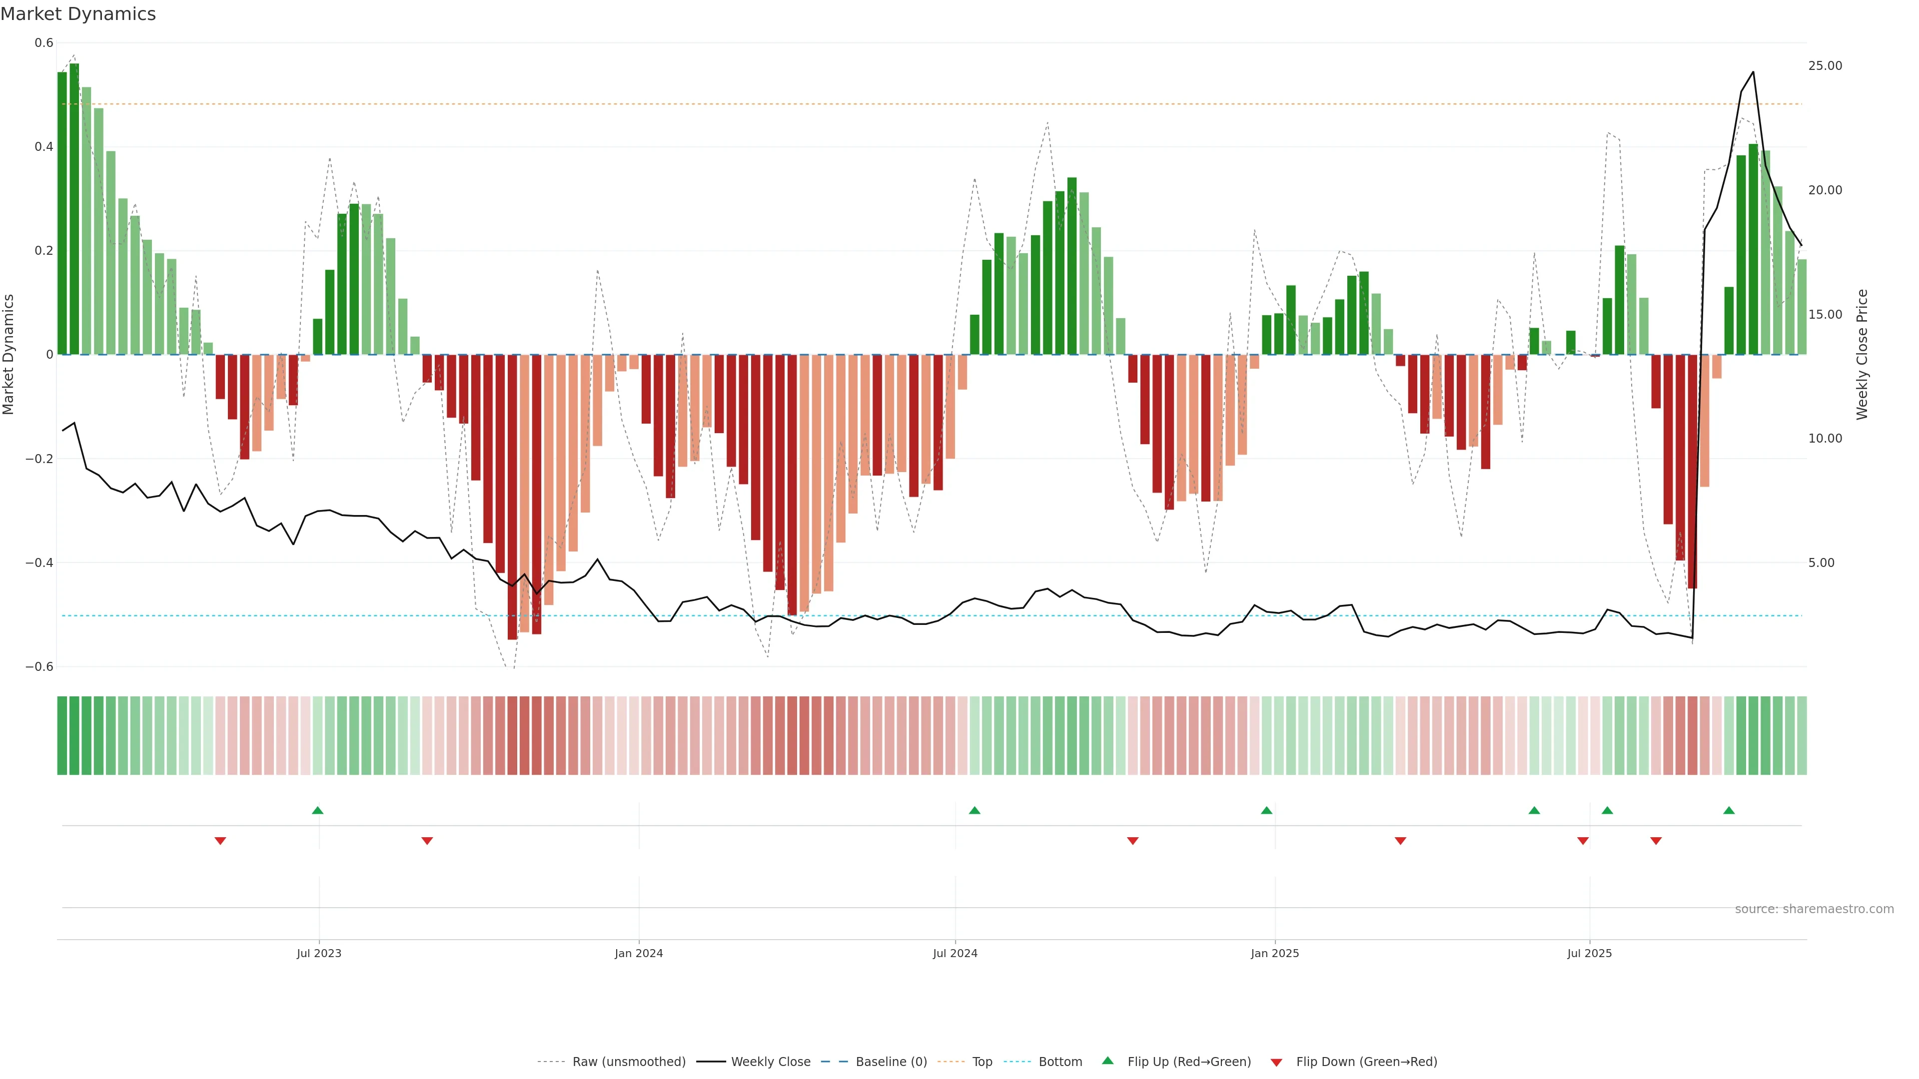
Task: Click the Market Dynamics chart title
Action: click(78, 14)
